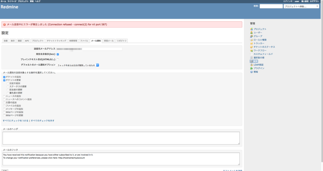This screenshot has height=171, width=323.
Task: Click the プラグイン puzzle icon
Action: 251,68
